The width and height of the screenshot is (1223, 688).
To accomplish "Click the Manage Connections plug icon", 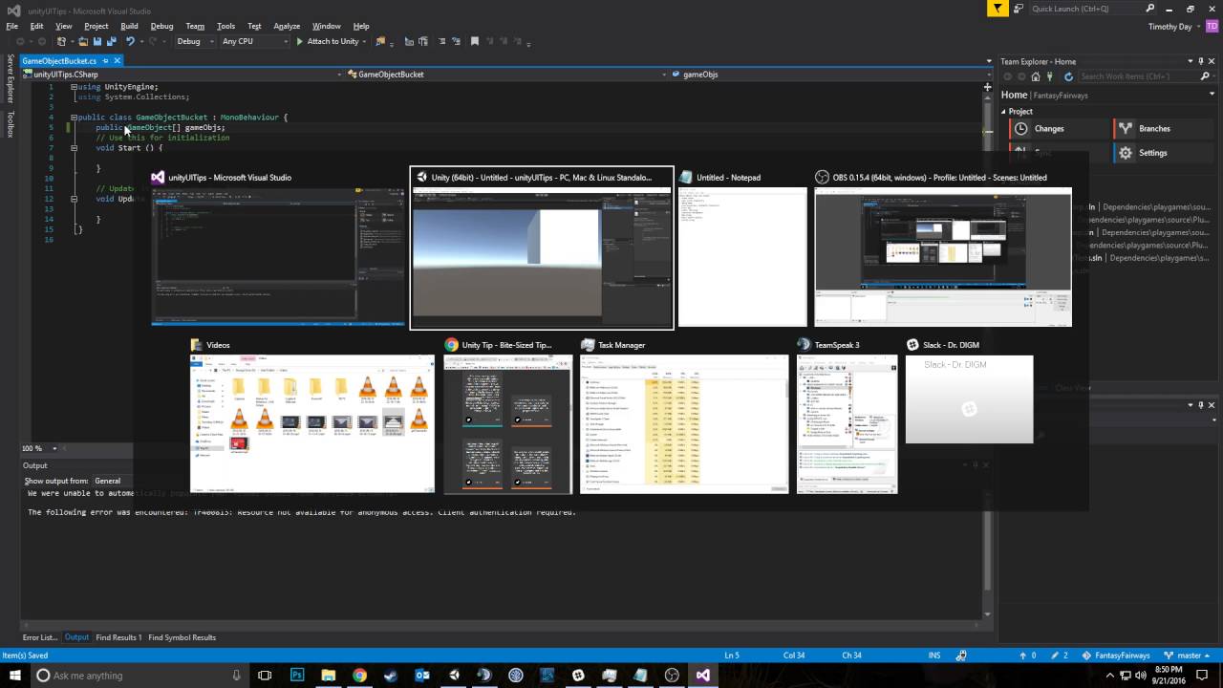I will pyautogui.click(x=1050, y=76).
